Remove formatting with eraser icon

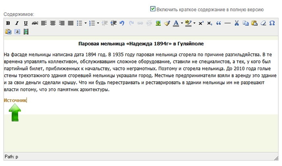[263, 23]
